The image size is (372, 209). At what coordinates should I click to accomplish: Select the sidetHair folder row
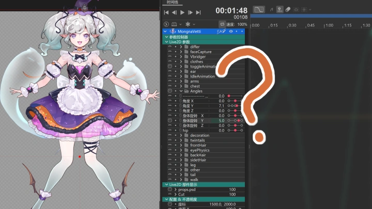(206, 160)
